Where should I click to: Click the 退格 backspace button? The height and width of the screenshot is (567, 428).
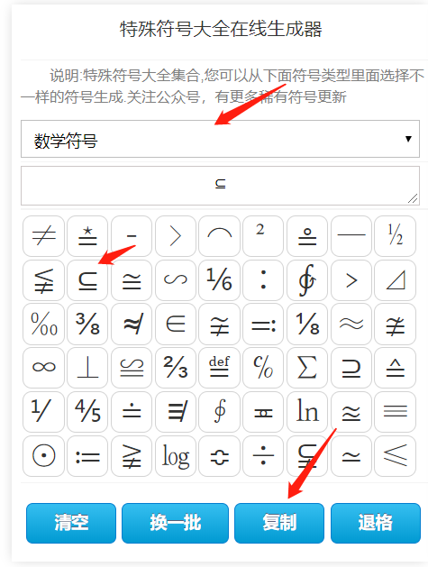pos(376,523)
